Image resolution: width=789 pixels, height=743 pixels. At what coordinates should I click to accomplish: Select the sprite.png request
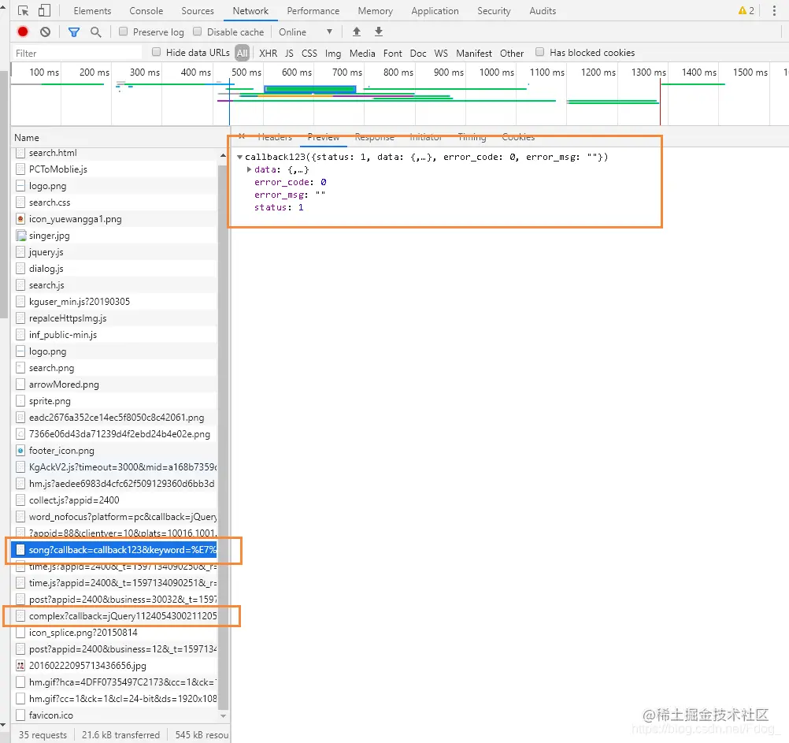(114, 401)
